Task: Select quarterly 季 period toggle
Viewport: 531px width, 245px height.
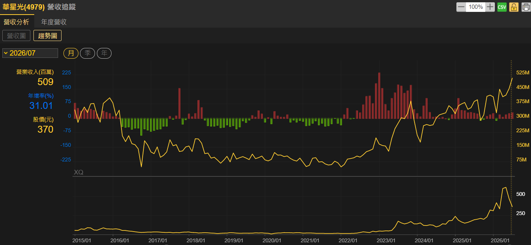Action: (x=88, y=53)
